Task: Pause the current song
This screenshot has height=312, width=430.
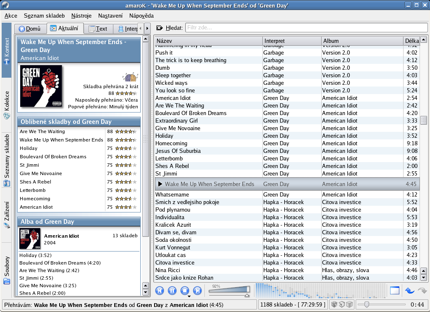Action: pos(172,290)
